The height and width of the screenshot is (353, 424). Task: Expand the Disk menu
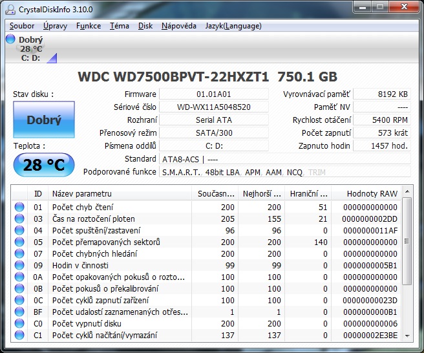coord(145,26)
